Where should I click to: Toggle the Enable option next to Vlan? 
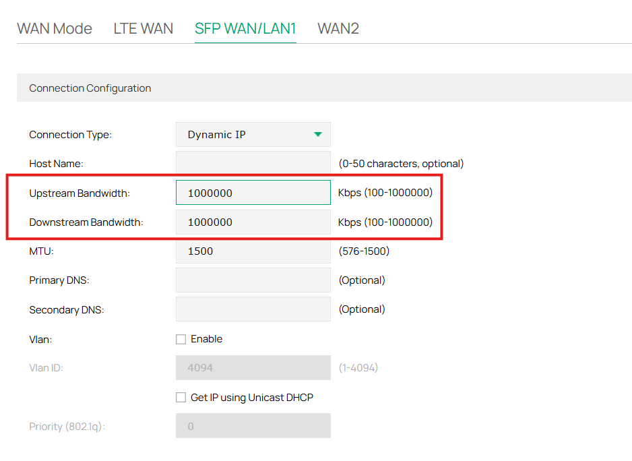pos(181,339)
